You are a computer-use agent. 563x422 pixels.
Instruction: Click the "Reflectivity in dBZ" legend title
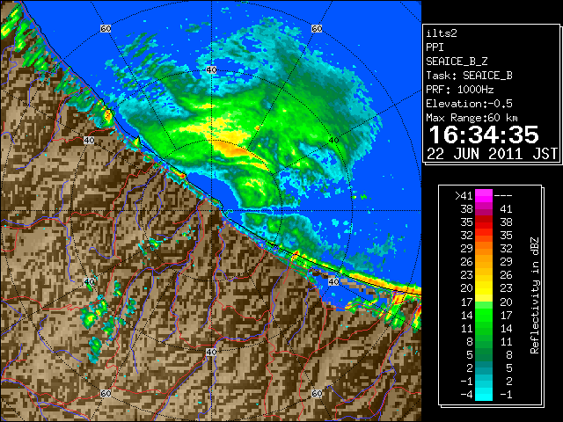pyautogui.click(x=534, y=295)
